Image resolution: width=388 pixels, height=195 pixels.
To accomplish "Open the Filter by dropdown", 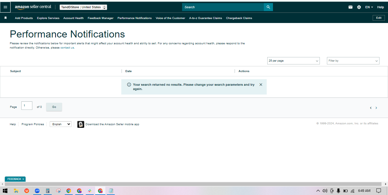I will point(353,61).
